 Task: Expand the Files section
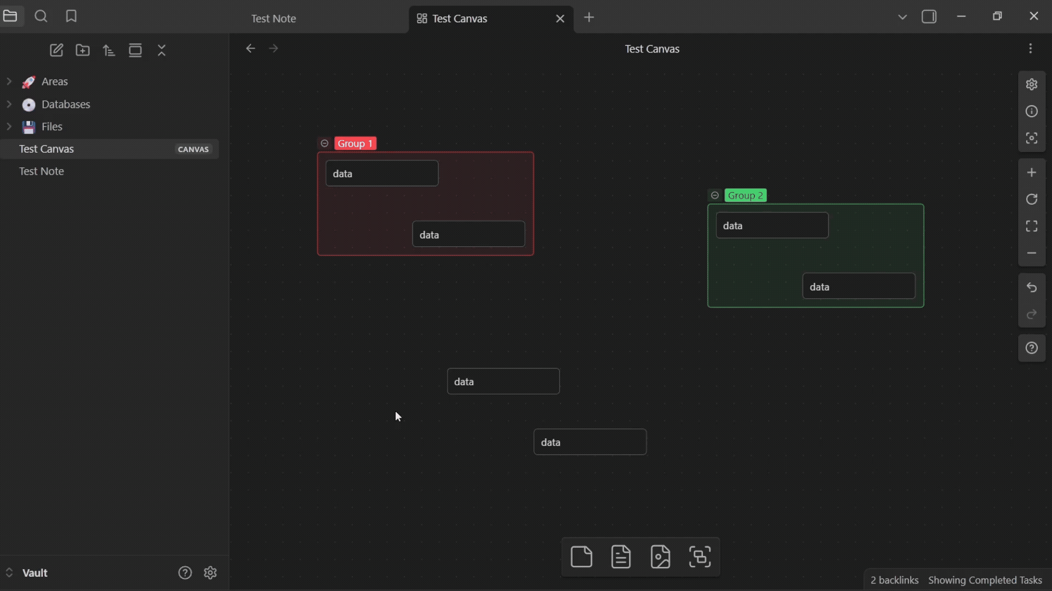pyautogui.click(x=9, y=126)
